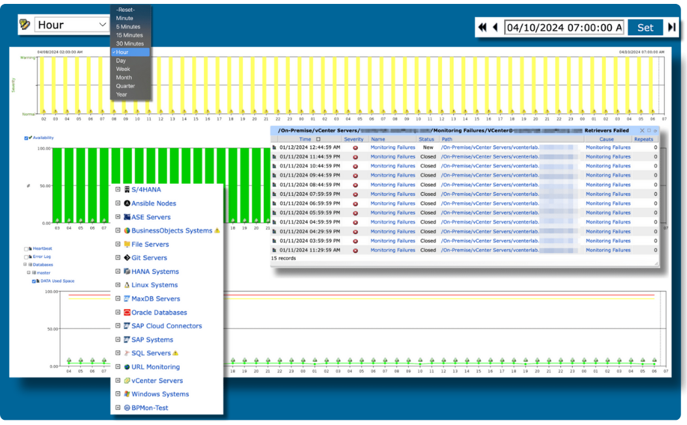The image size is (687, 425).
Task: Collapse the Databases tree node
Action: [25, 265]
